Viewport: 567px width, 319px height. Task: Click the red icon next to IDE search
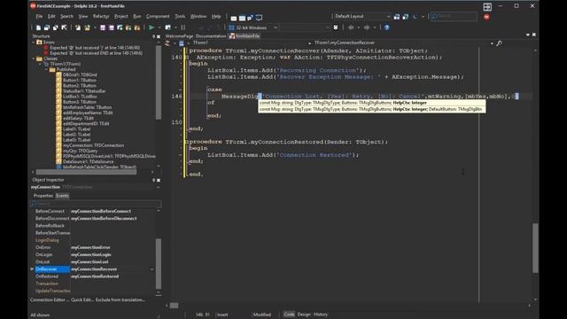pos(486,17)
